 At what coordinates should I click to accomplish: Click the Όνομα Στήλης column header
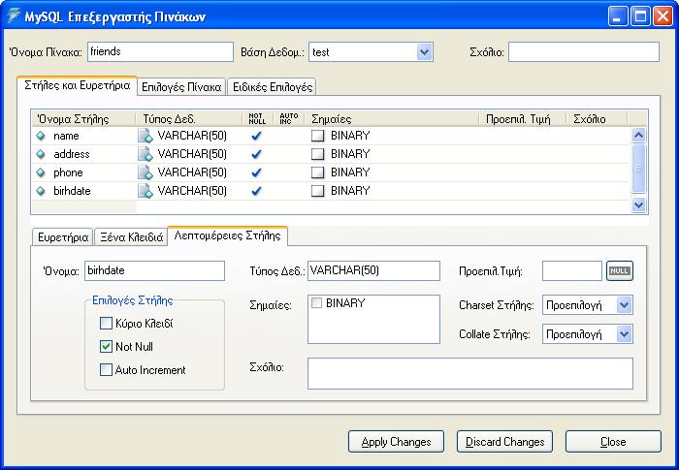[83, 118]
